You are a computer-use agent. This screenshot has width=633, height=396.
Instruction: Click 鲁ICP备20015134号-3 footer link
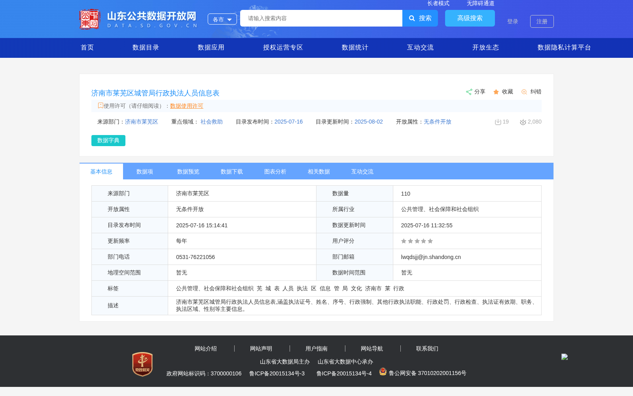point(277,373)
